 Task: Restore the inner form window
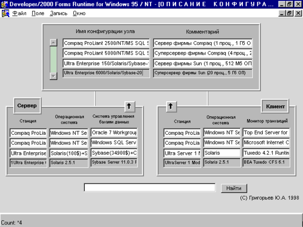click(x=289, y=14)
